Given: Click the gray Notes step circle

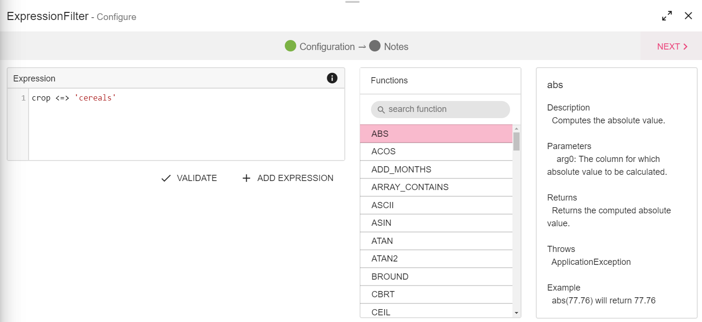Looking at the screenshot, I should tap(375, 46).
